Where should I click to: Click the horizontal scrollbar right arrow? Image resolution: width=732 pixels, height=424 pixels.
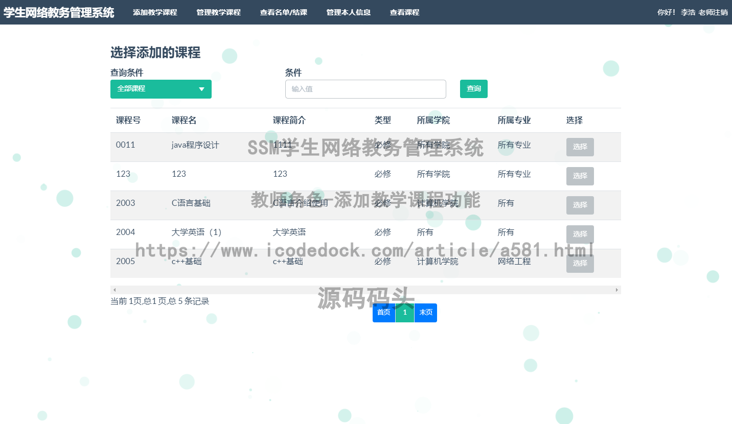617,290
